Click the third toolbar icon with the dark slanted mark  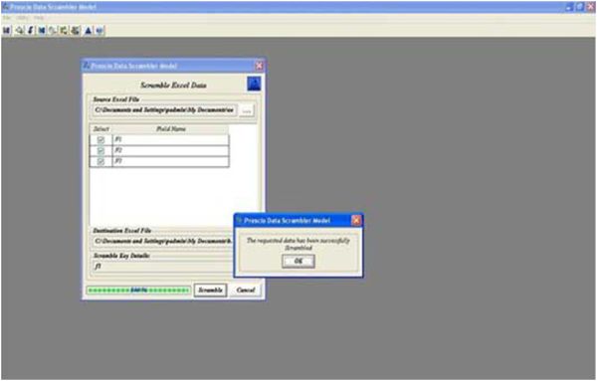pyautogui.click(x=31, y=31)
